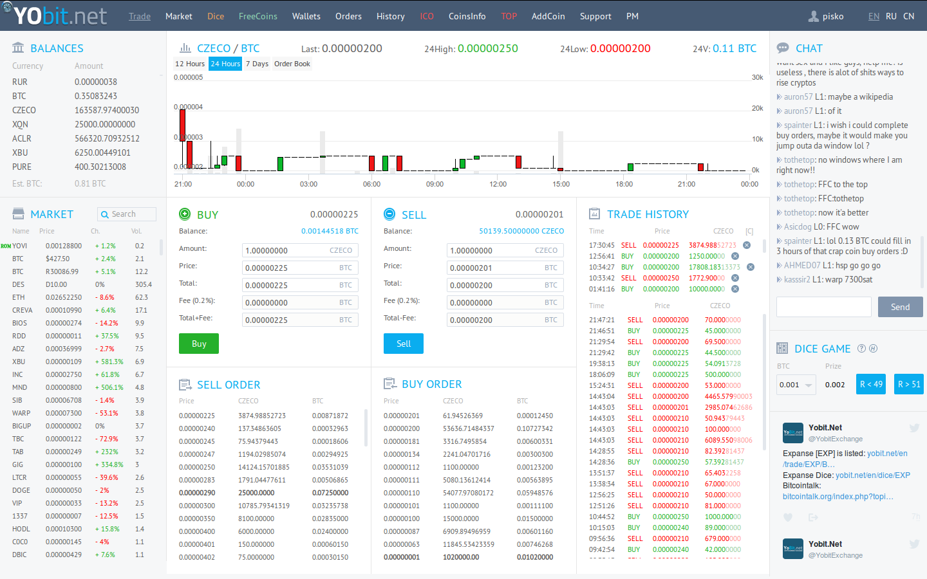927x579 pixels.
Task: Click the green Buy button
Action: [199, 344]
